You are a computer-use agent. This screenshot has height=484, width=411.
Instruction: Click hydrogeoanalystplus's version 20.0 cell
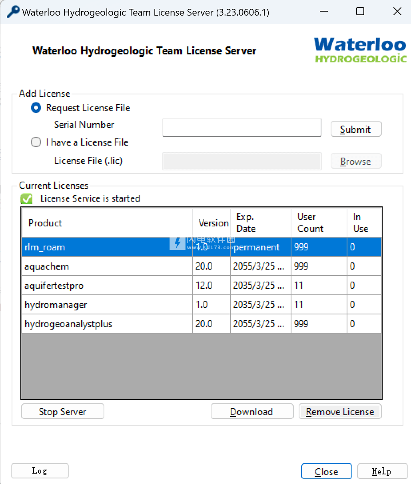click(211, 324)
